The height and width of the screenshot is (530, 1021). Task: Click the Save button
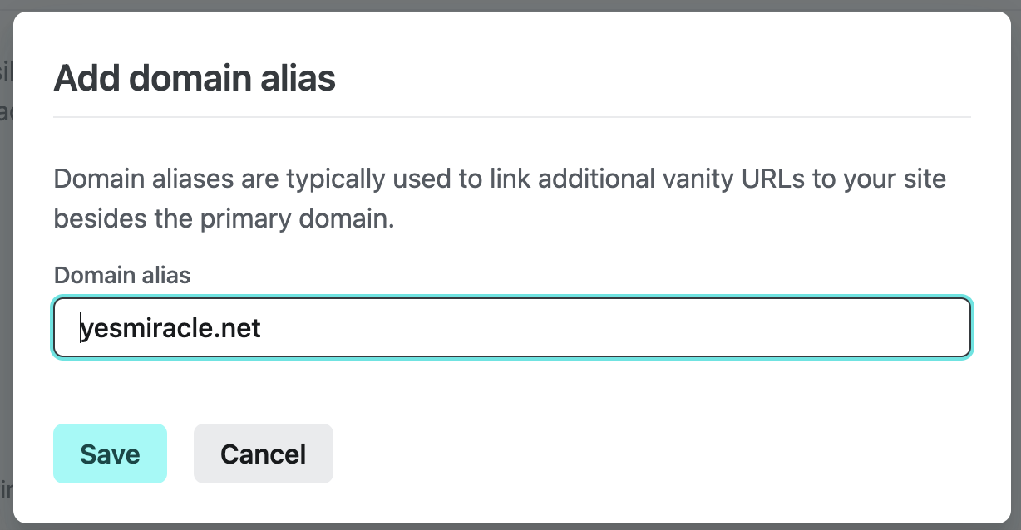pyautogui.click(x=110, y=454)
